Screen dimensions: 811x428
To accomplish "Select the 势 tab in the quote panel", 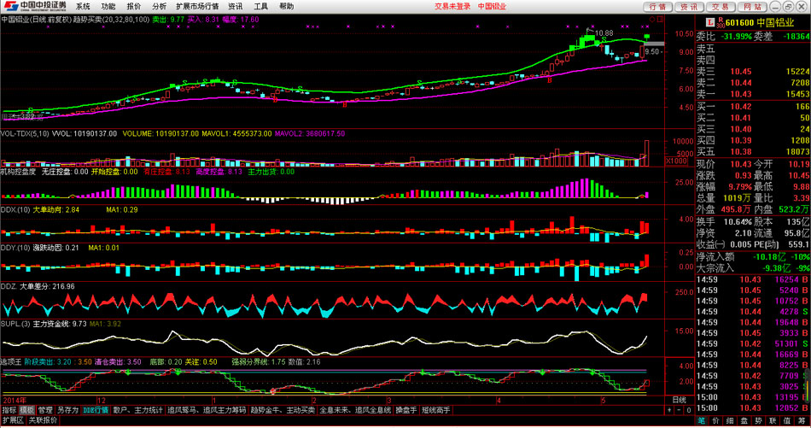I will 758,421.
